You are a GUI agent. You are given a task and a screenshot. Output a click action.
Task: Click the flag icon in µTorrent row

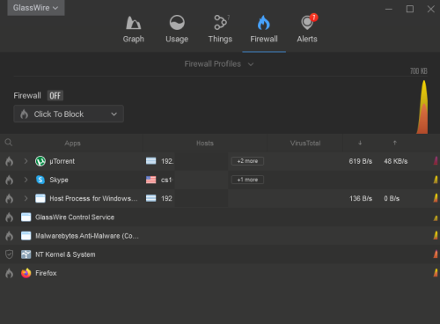[151, 161]
